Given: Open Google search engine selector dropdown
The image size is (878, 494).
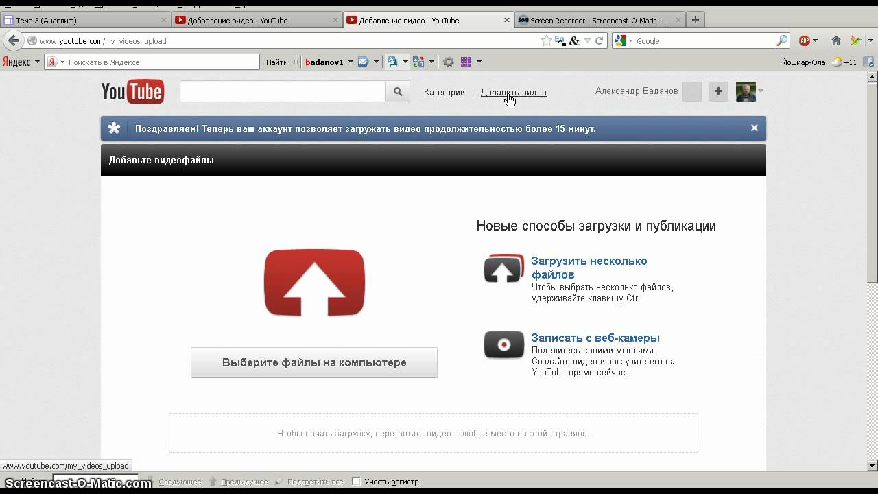Looking at the screenshot, I should click(631, 41).
